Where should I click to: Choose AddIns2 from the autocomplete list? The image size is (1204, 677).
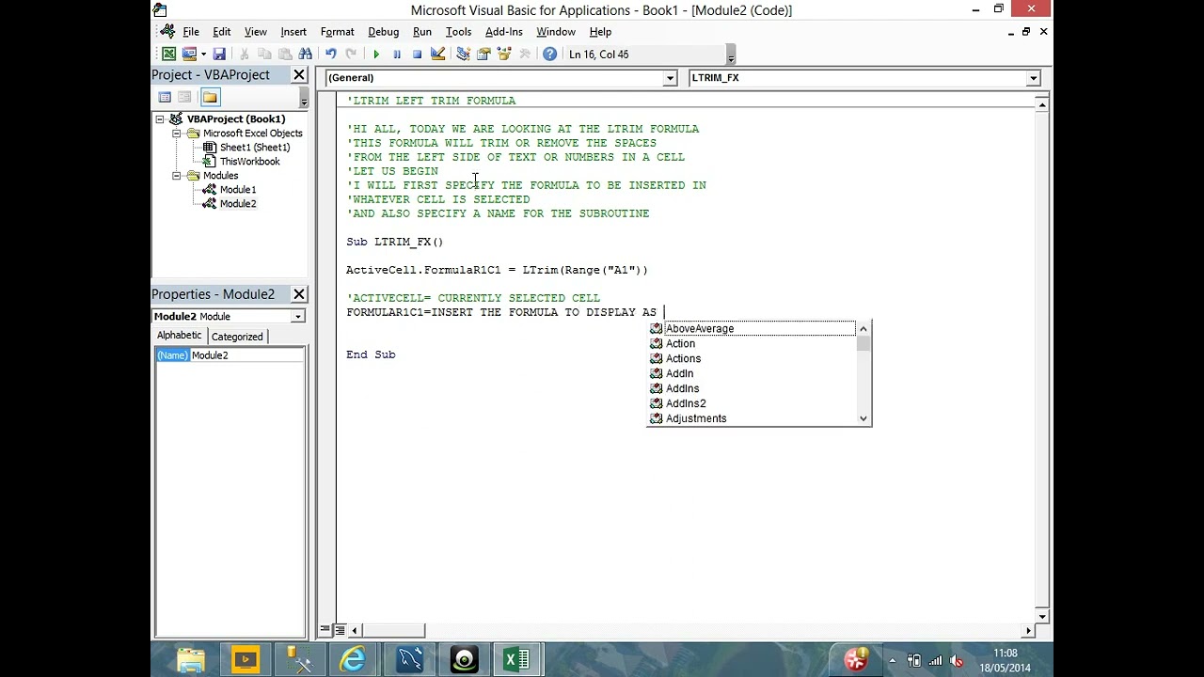pos(752,404)
